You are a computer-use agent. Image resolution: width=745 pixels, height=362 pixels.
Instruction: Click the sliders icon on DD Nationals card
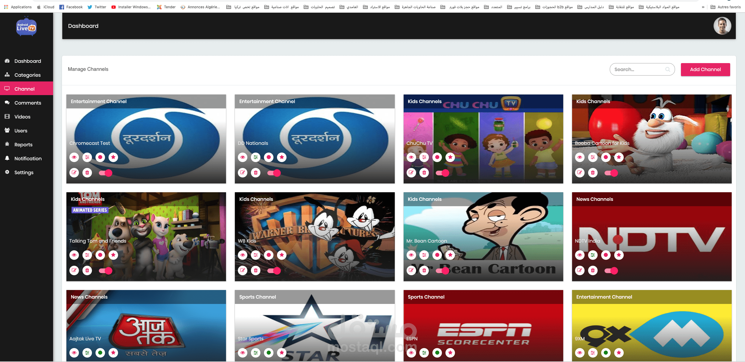tap(256, 157)
